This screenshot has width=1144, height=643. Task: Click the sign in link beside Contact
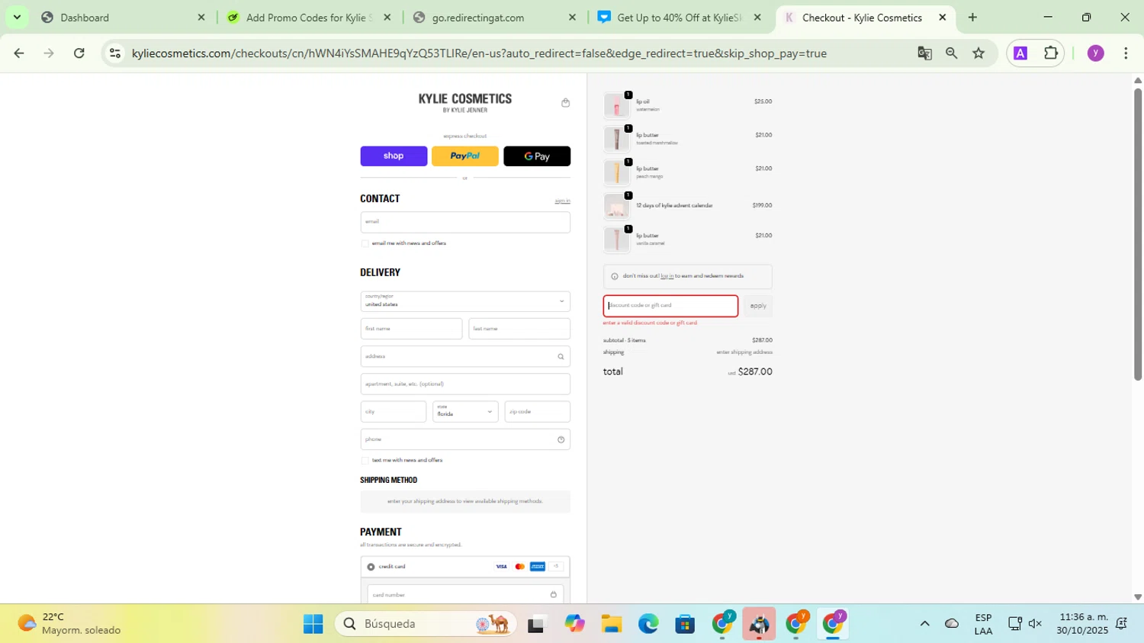562,201
